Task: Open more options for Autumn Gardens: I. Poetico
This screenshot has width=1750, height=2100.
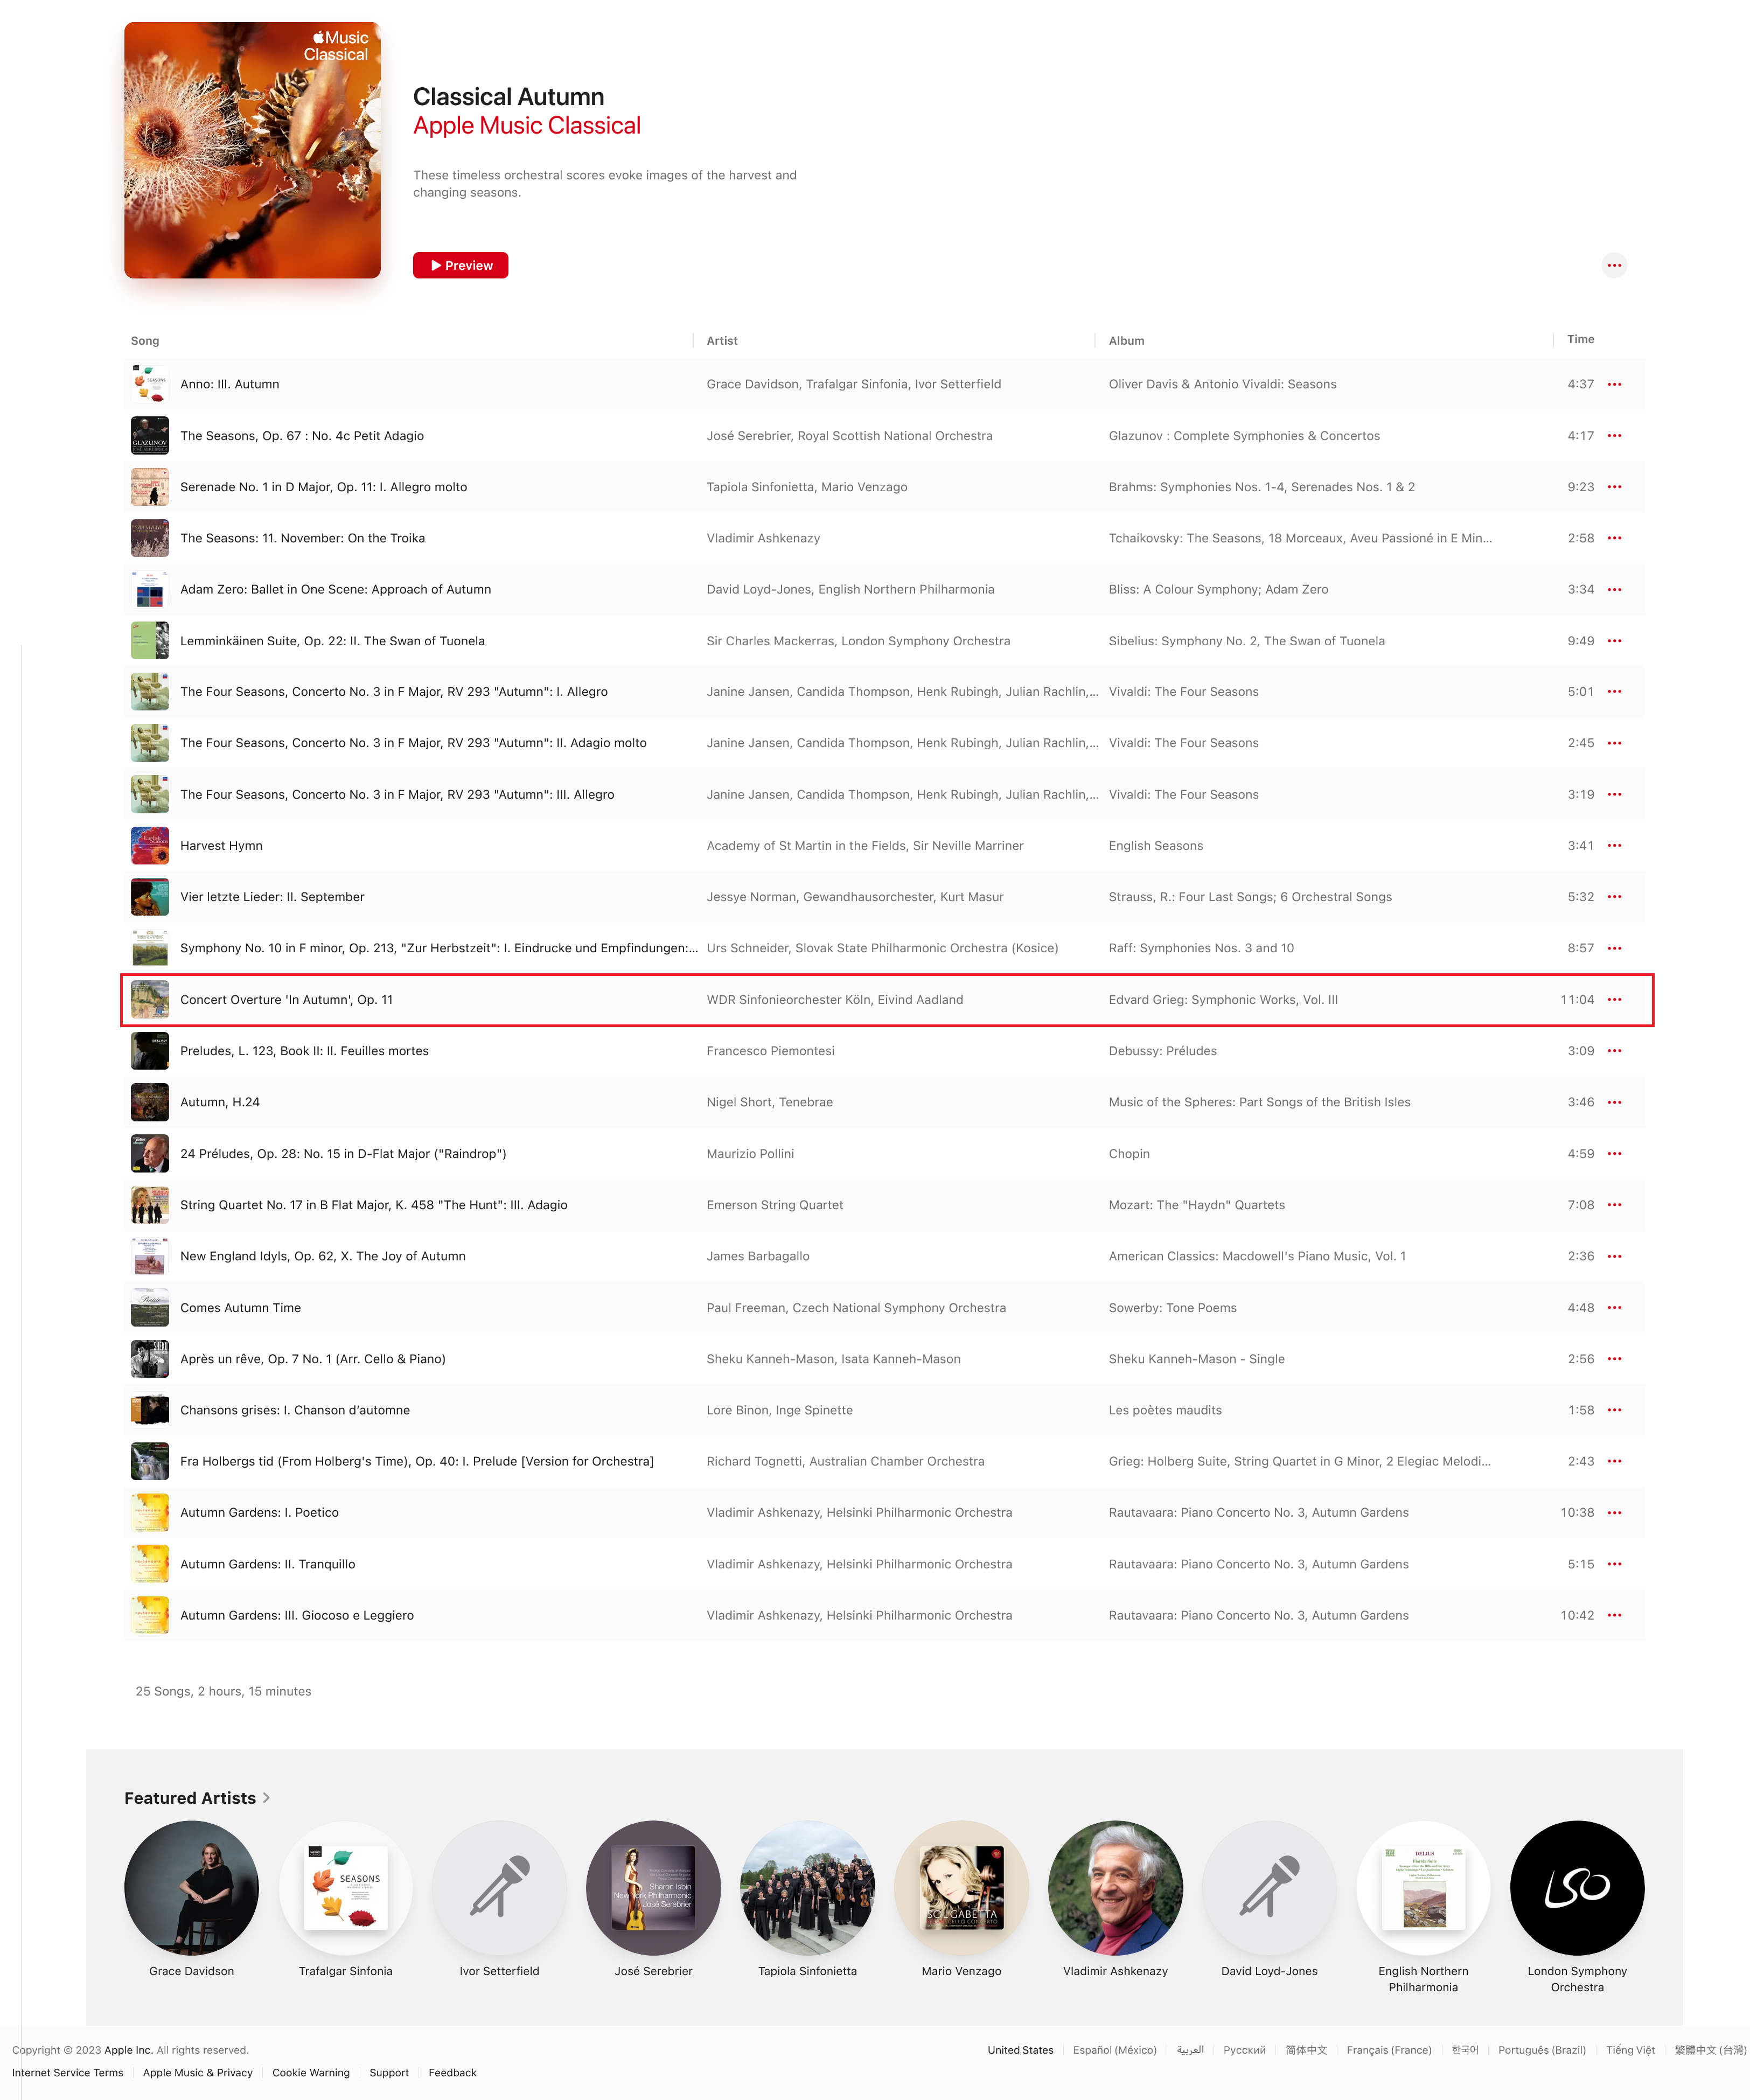Action: click(1614, 1513)
